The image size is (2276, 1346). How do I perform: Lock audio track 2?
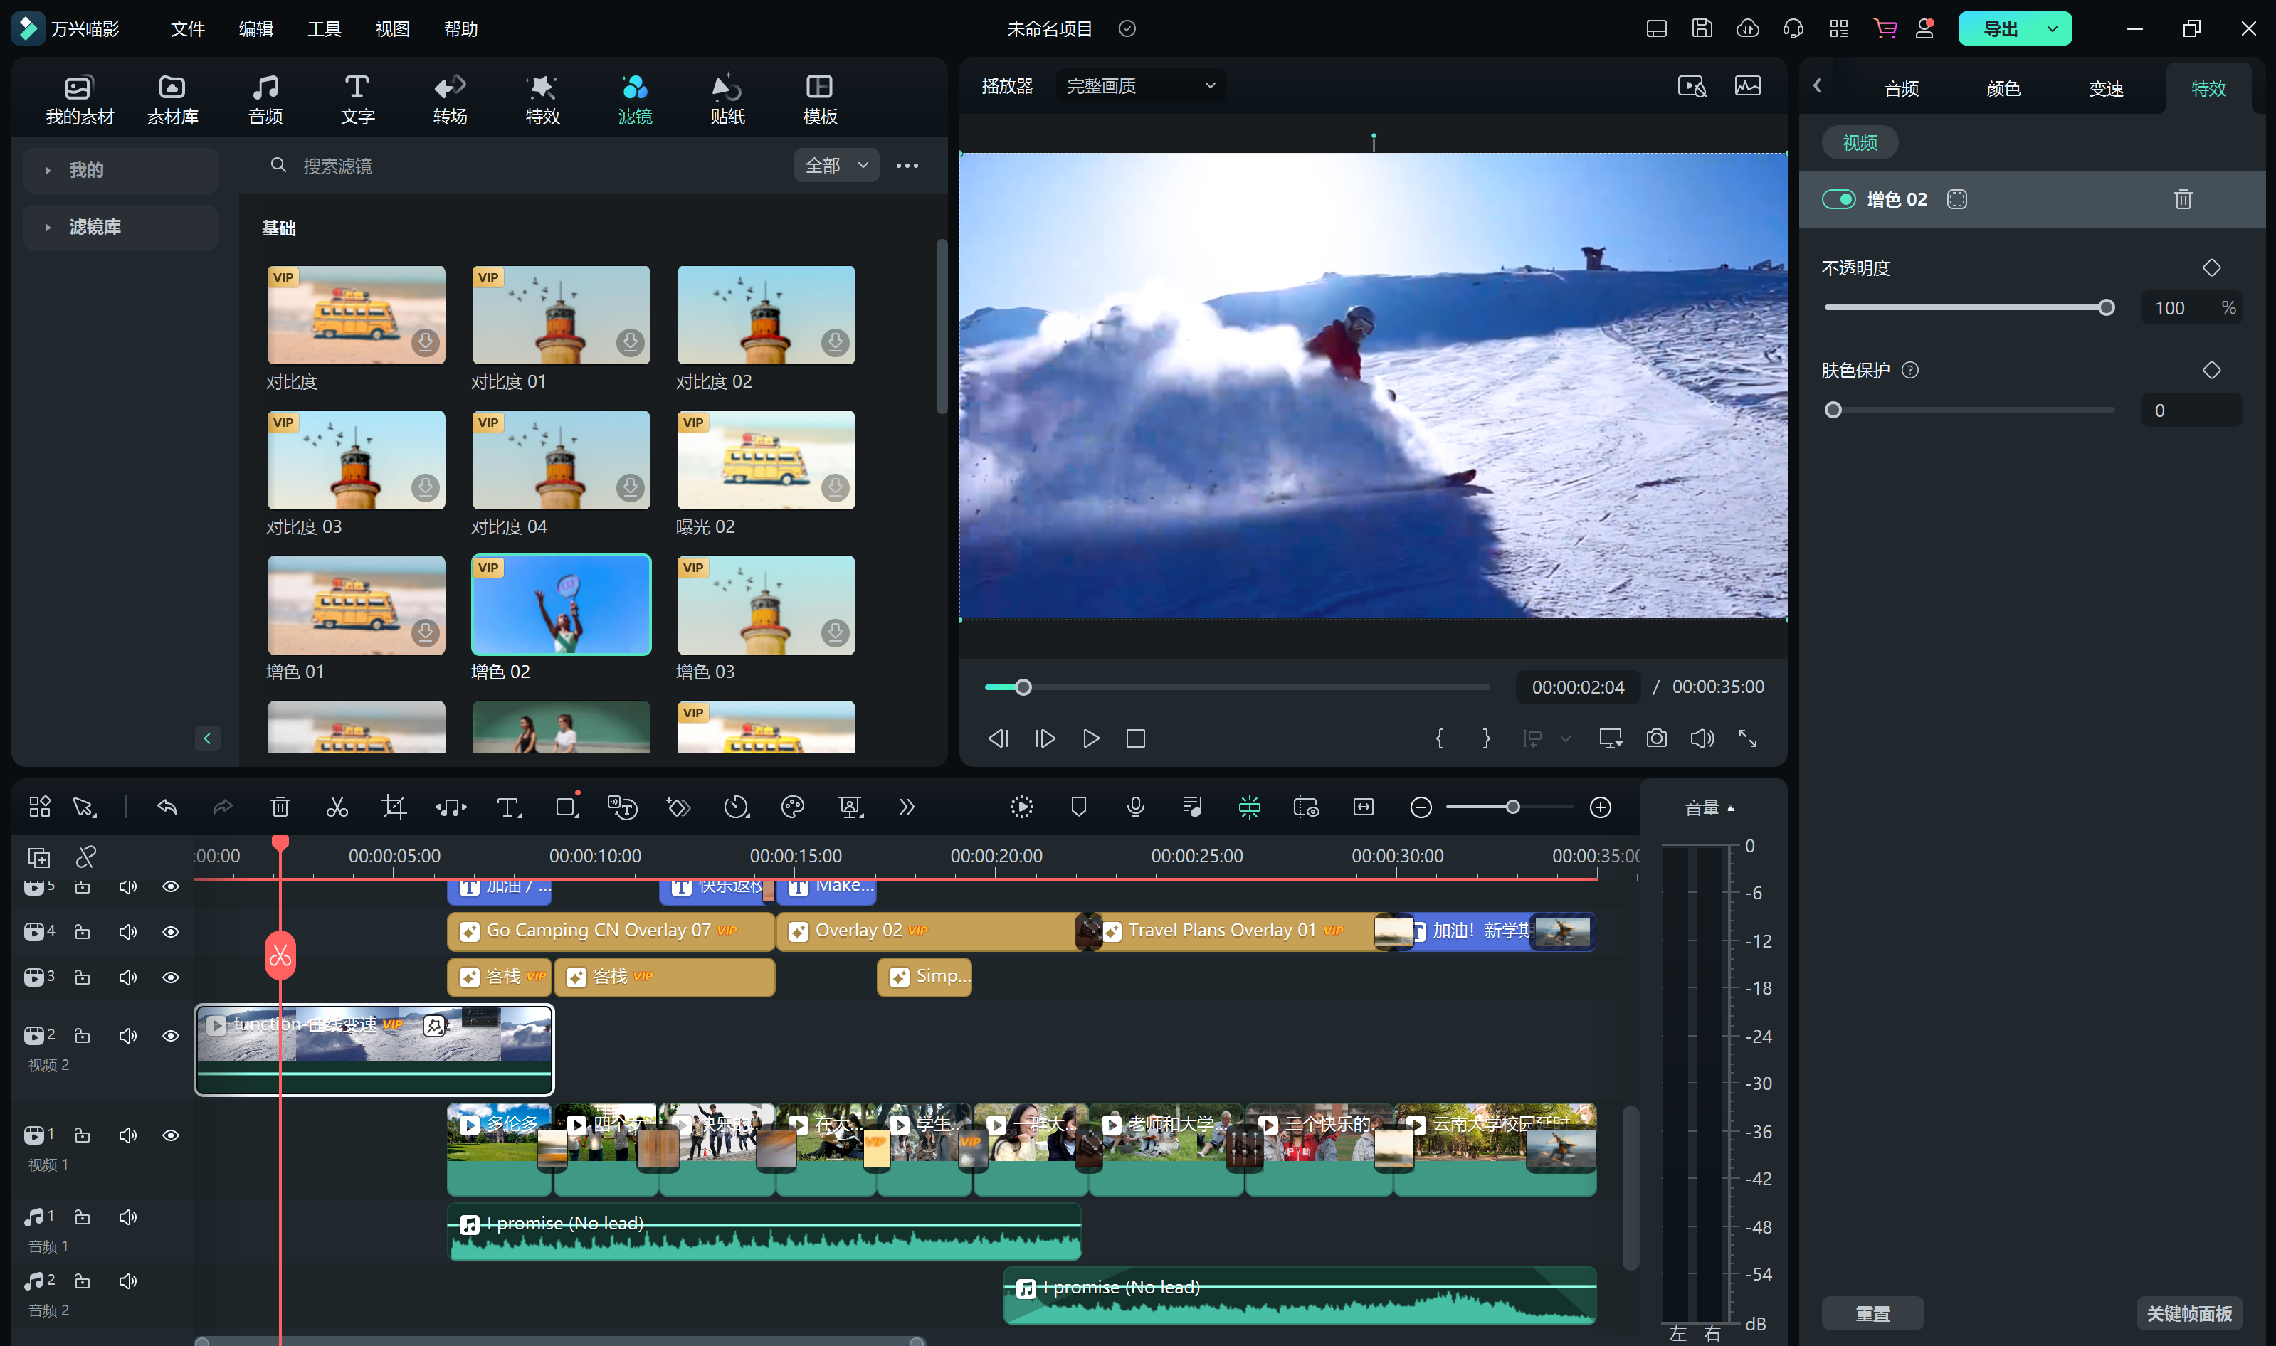[x=83, y=1280]
